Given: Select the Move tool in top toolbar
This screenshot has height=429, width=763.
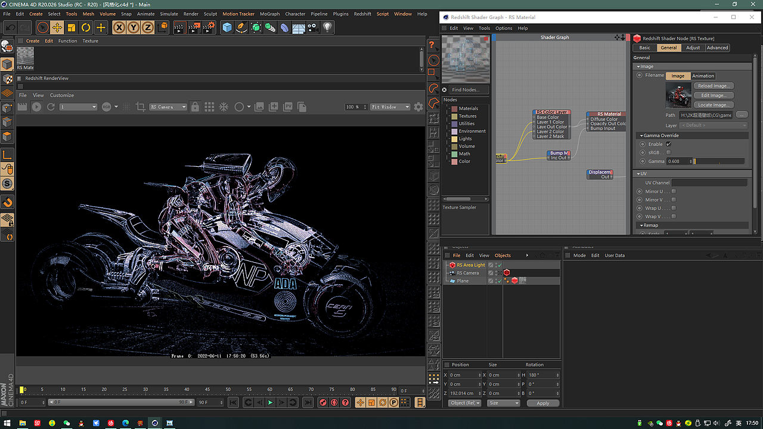Looking at the screenshot, I should point(57,27).
